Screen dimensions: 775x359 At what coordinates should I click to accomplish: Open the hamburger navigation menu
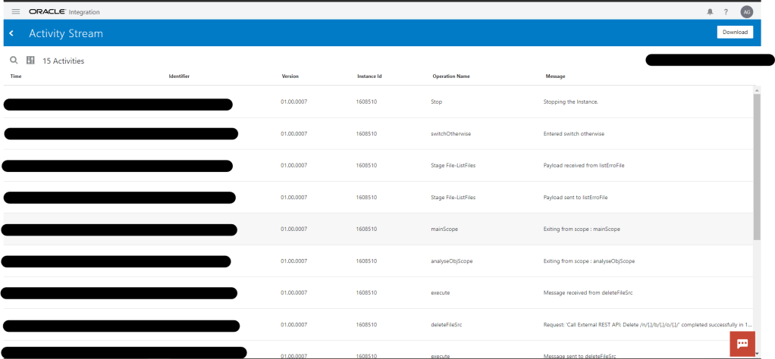(16, 11)
